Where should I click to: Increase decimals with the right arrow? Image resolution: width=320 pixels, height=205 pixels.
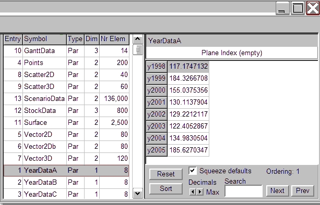point(200,192)
